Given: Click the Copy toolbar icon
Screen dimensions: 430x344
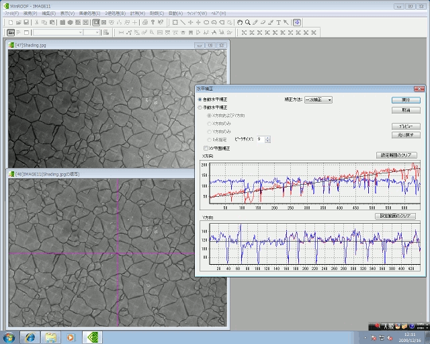Looking at the screenshot, I should click(44, 22).
